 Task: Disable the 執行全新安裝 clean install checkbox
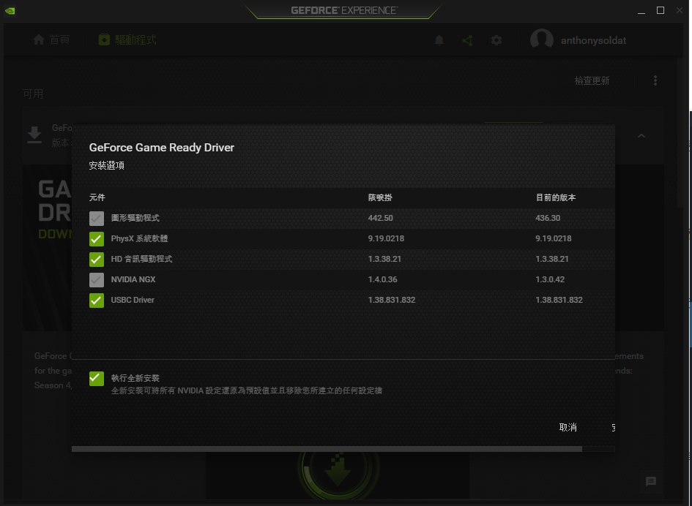[97, 378]
